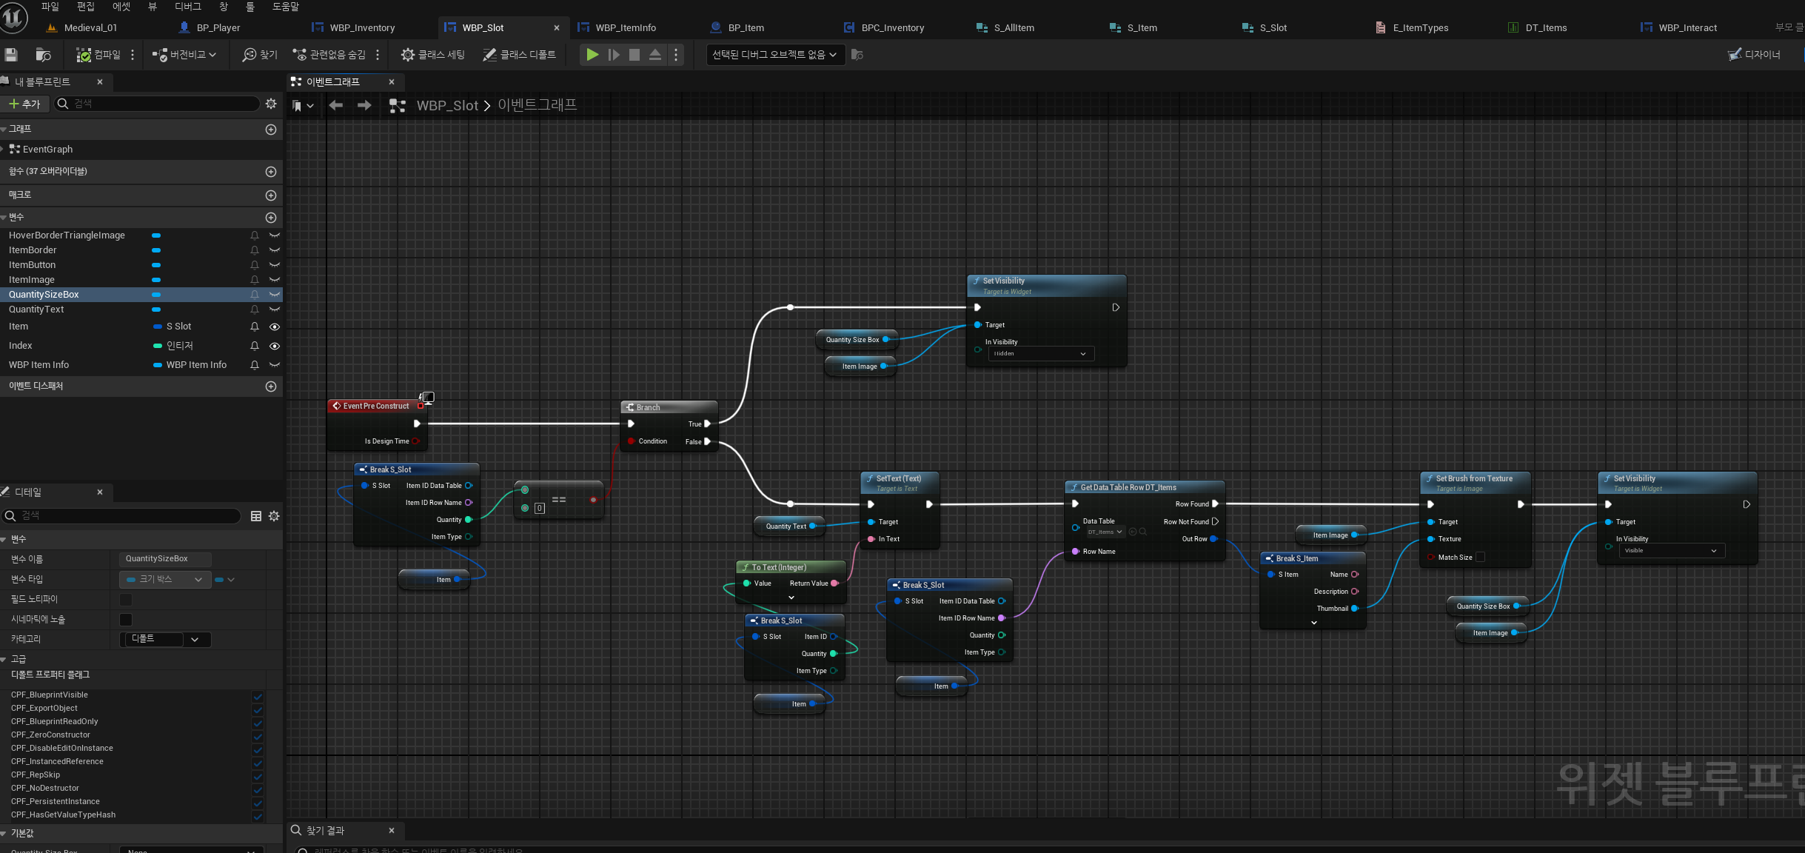Viewport: 1805px width, 853px height.
Task: Click the Add (추가) button
Action: (x=24, y=104)
